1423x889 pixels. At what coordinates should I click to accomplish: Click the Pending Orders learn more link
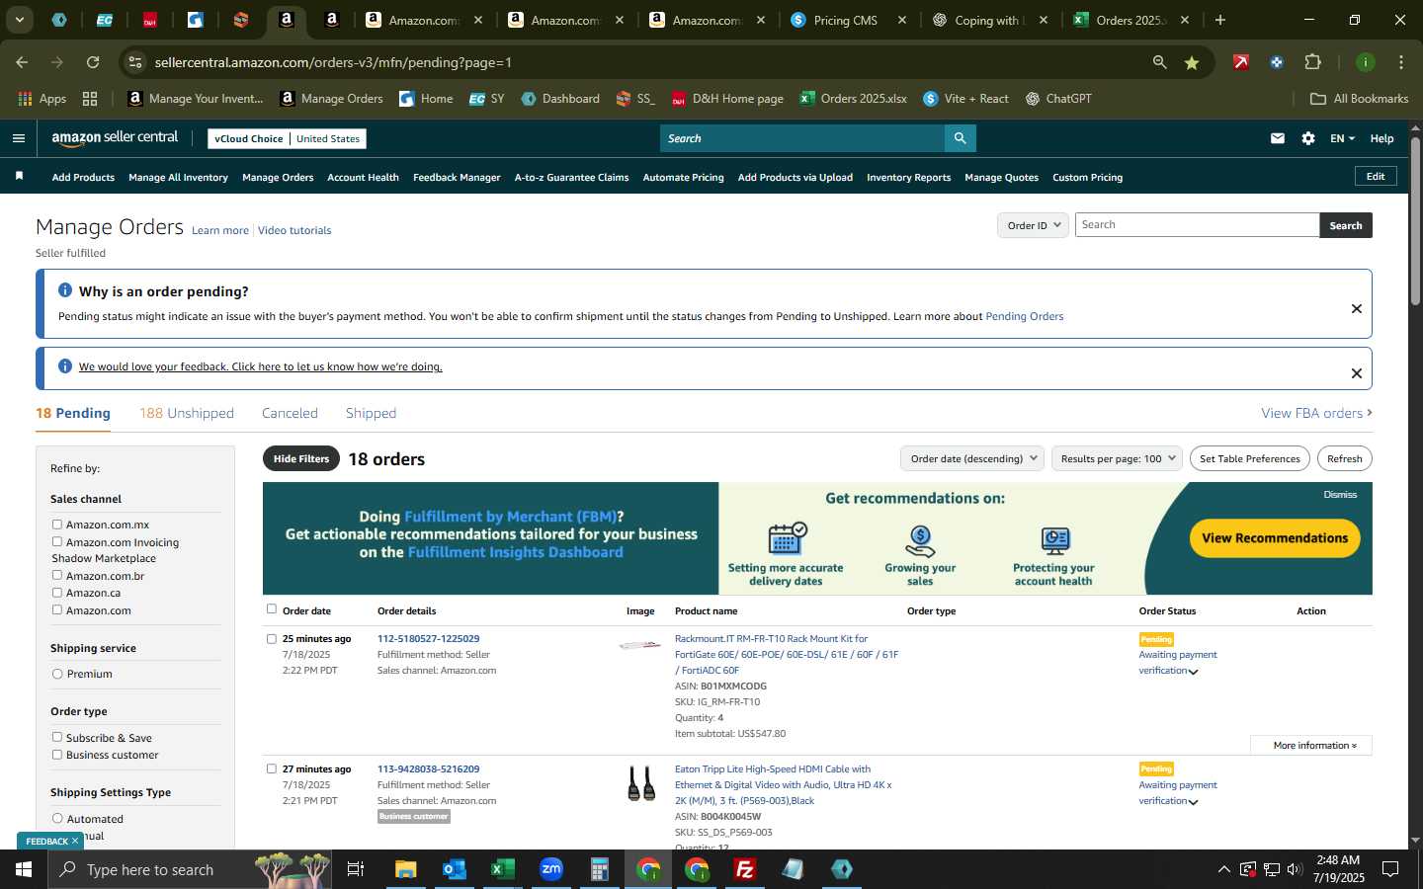pos(1024,316)
